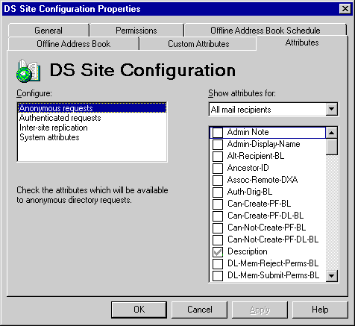Toggle the Can-Create-PF-BL checkbox
The height and width of the screenshot is (326, 355).
pyautogui.click(x=218, y=204)
